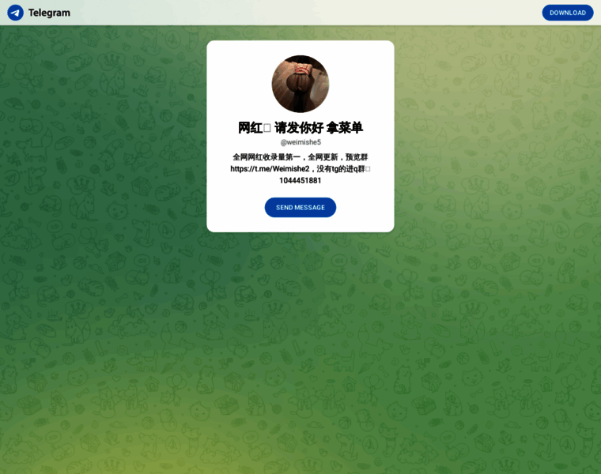Open the circular profile avatar image

[300, 84]
